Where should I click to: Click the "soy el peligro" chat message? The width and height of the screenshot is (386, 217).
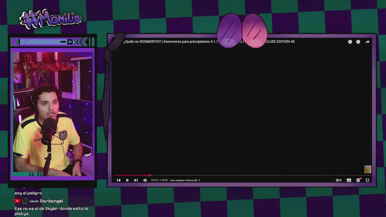pyautogui.click(x=28, y=193)
